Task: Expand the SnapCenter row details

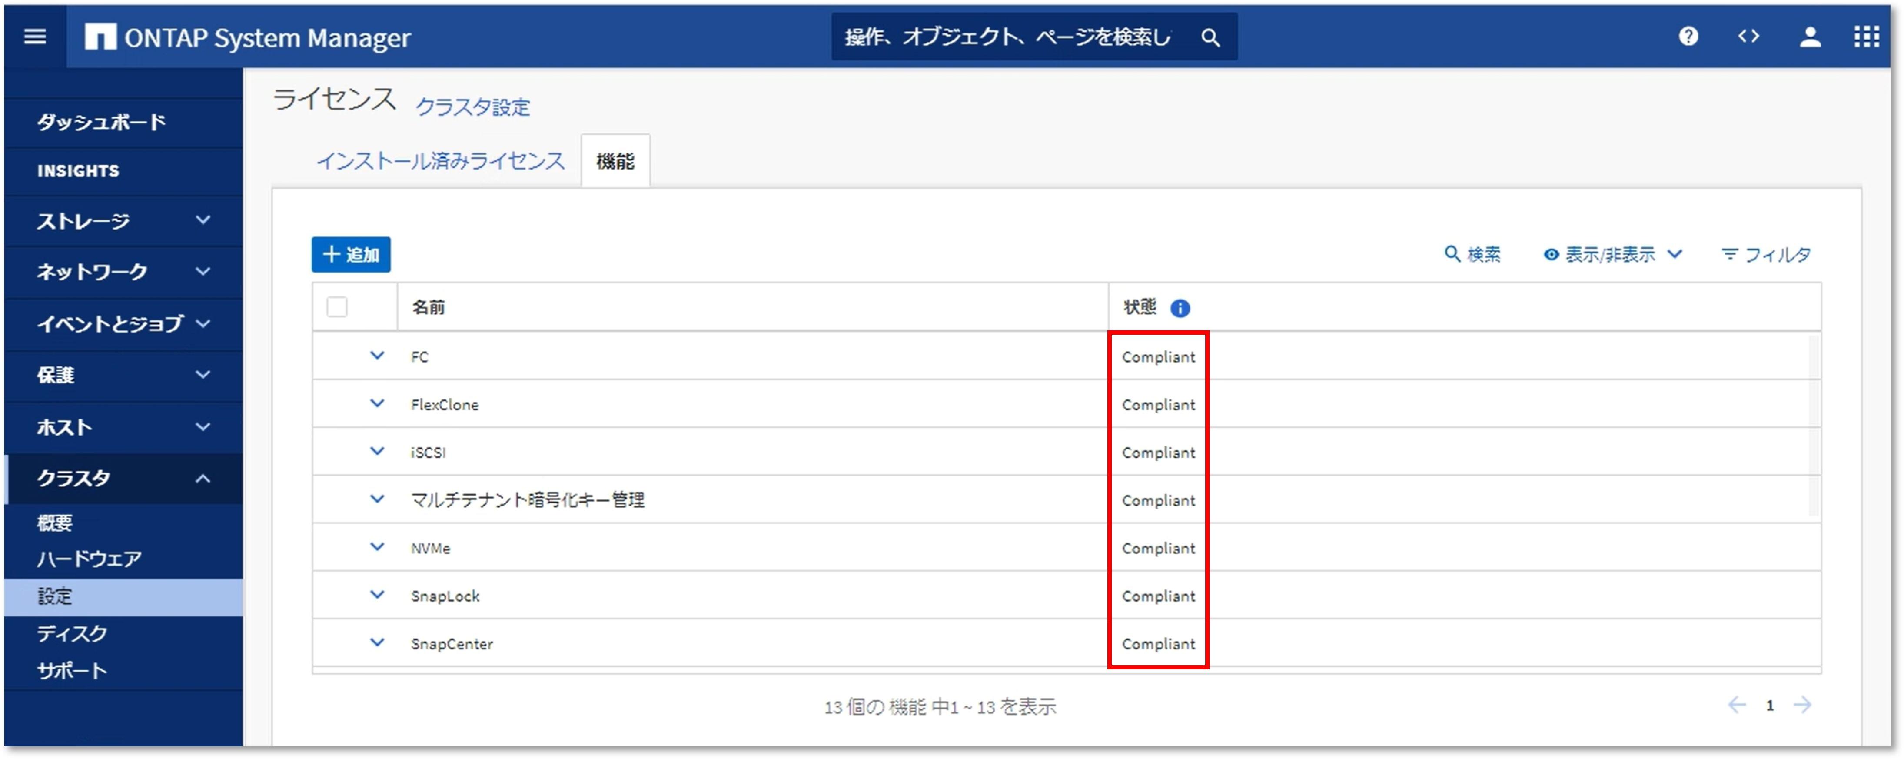Action: [377, 643]
